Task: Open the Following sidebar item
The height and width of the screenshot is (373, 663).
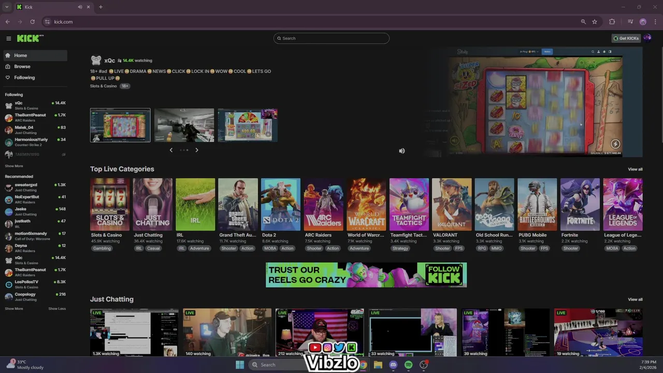Action: coord(35,78)
